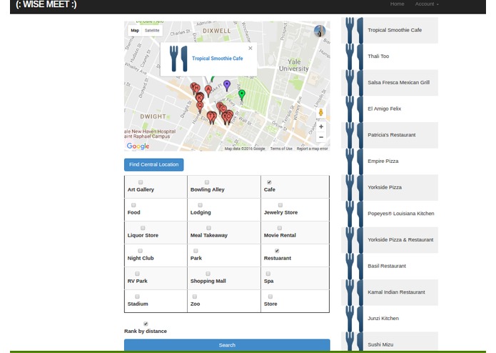Viewport: 496px width, 353px height.
Task: Click the WISE MEET brand title
Action: (x=46, y=4)
